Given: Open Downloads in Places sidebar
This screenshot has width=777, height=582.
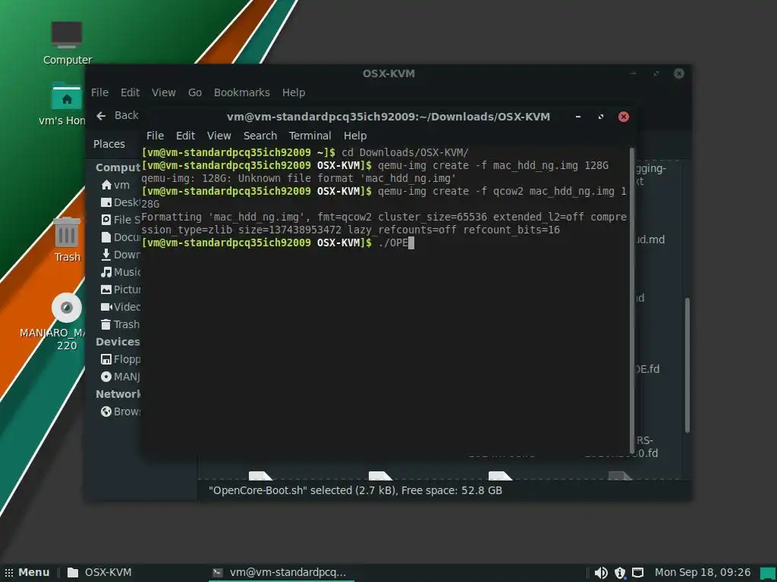Looking at the screenshot, I should [x=121, y=255].
